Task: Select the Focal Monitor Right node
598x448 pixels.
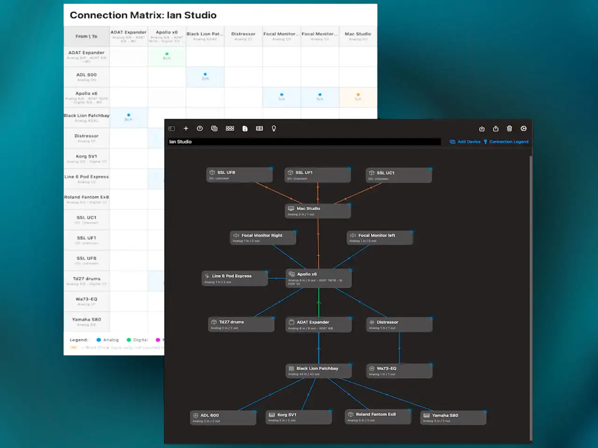Action: (263, 238)
